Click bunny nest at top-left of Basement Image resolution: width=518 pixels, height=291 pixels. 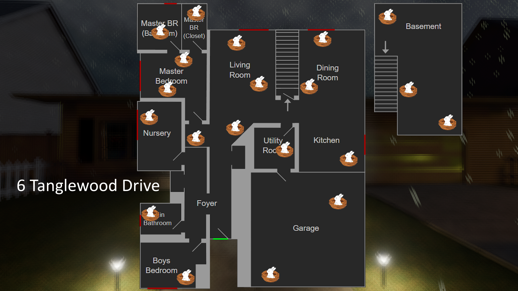[x=387, y=17]
